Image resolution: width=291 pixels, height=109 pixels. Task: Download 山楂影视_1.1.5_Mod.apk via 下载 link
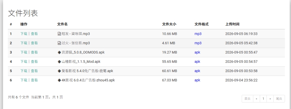(24, 61)
